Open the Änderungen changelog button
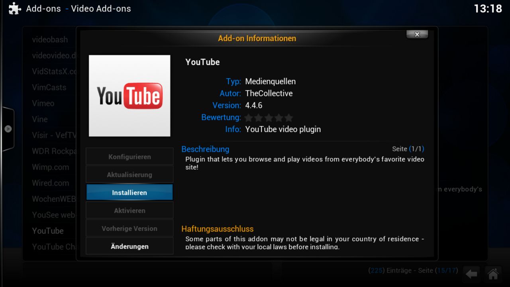This screenshot has width=510, height=287. coord(129,246)
